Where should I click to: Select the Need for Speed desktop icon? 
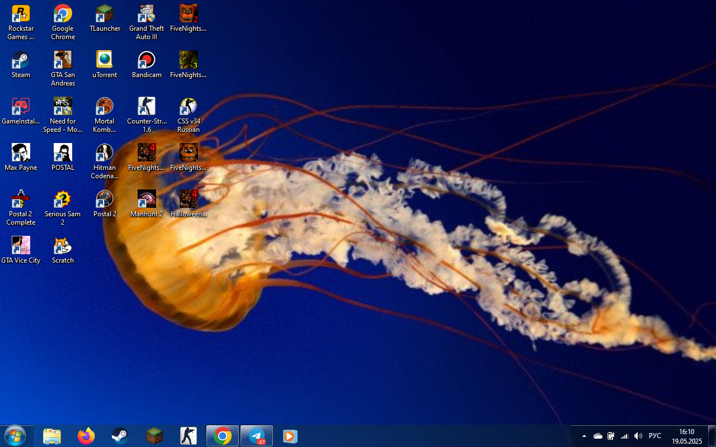[x=63, y=107]
